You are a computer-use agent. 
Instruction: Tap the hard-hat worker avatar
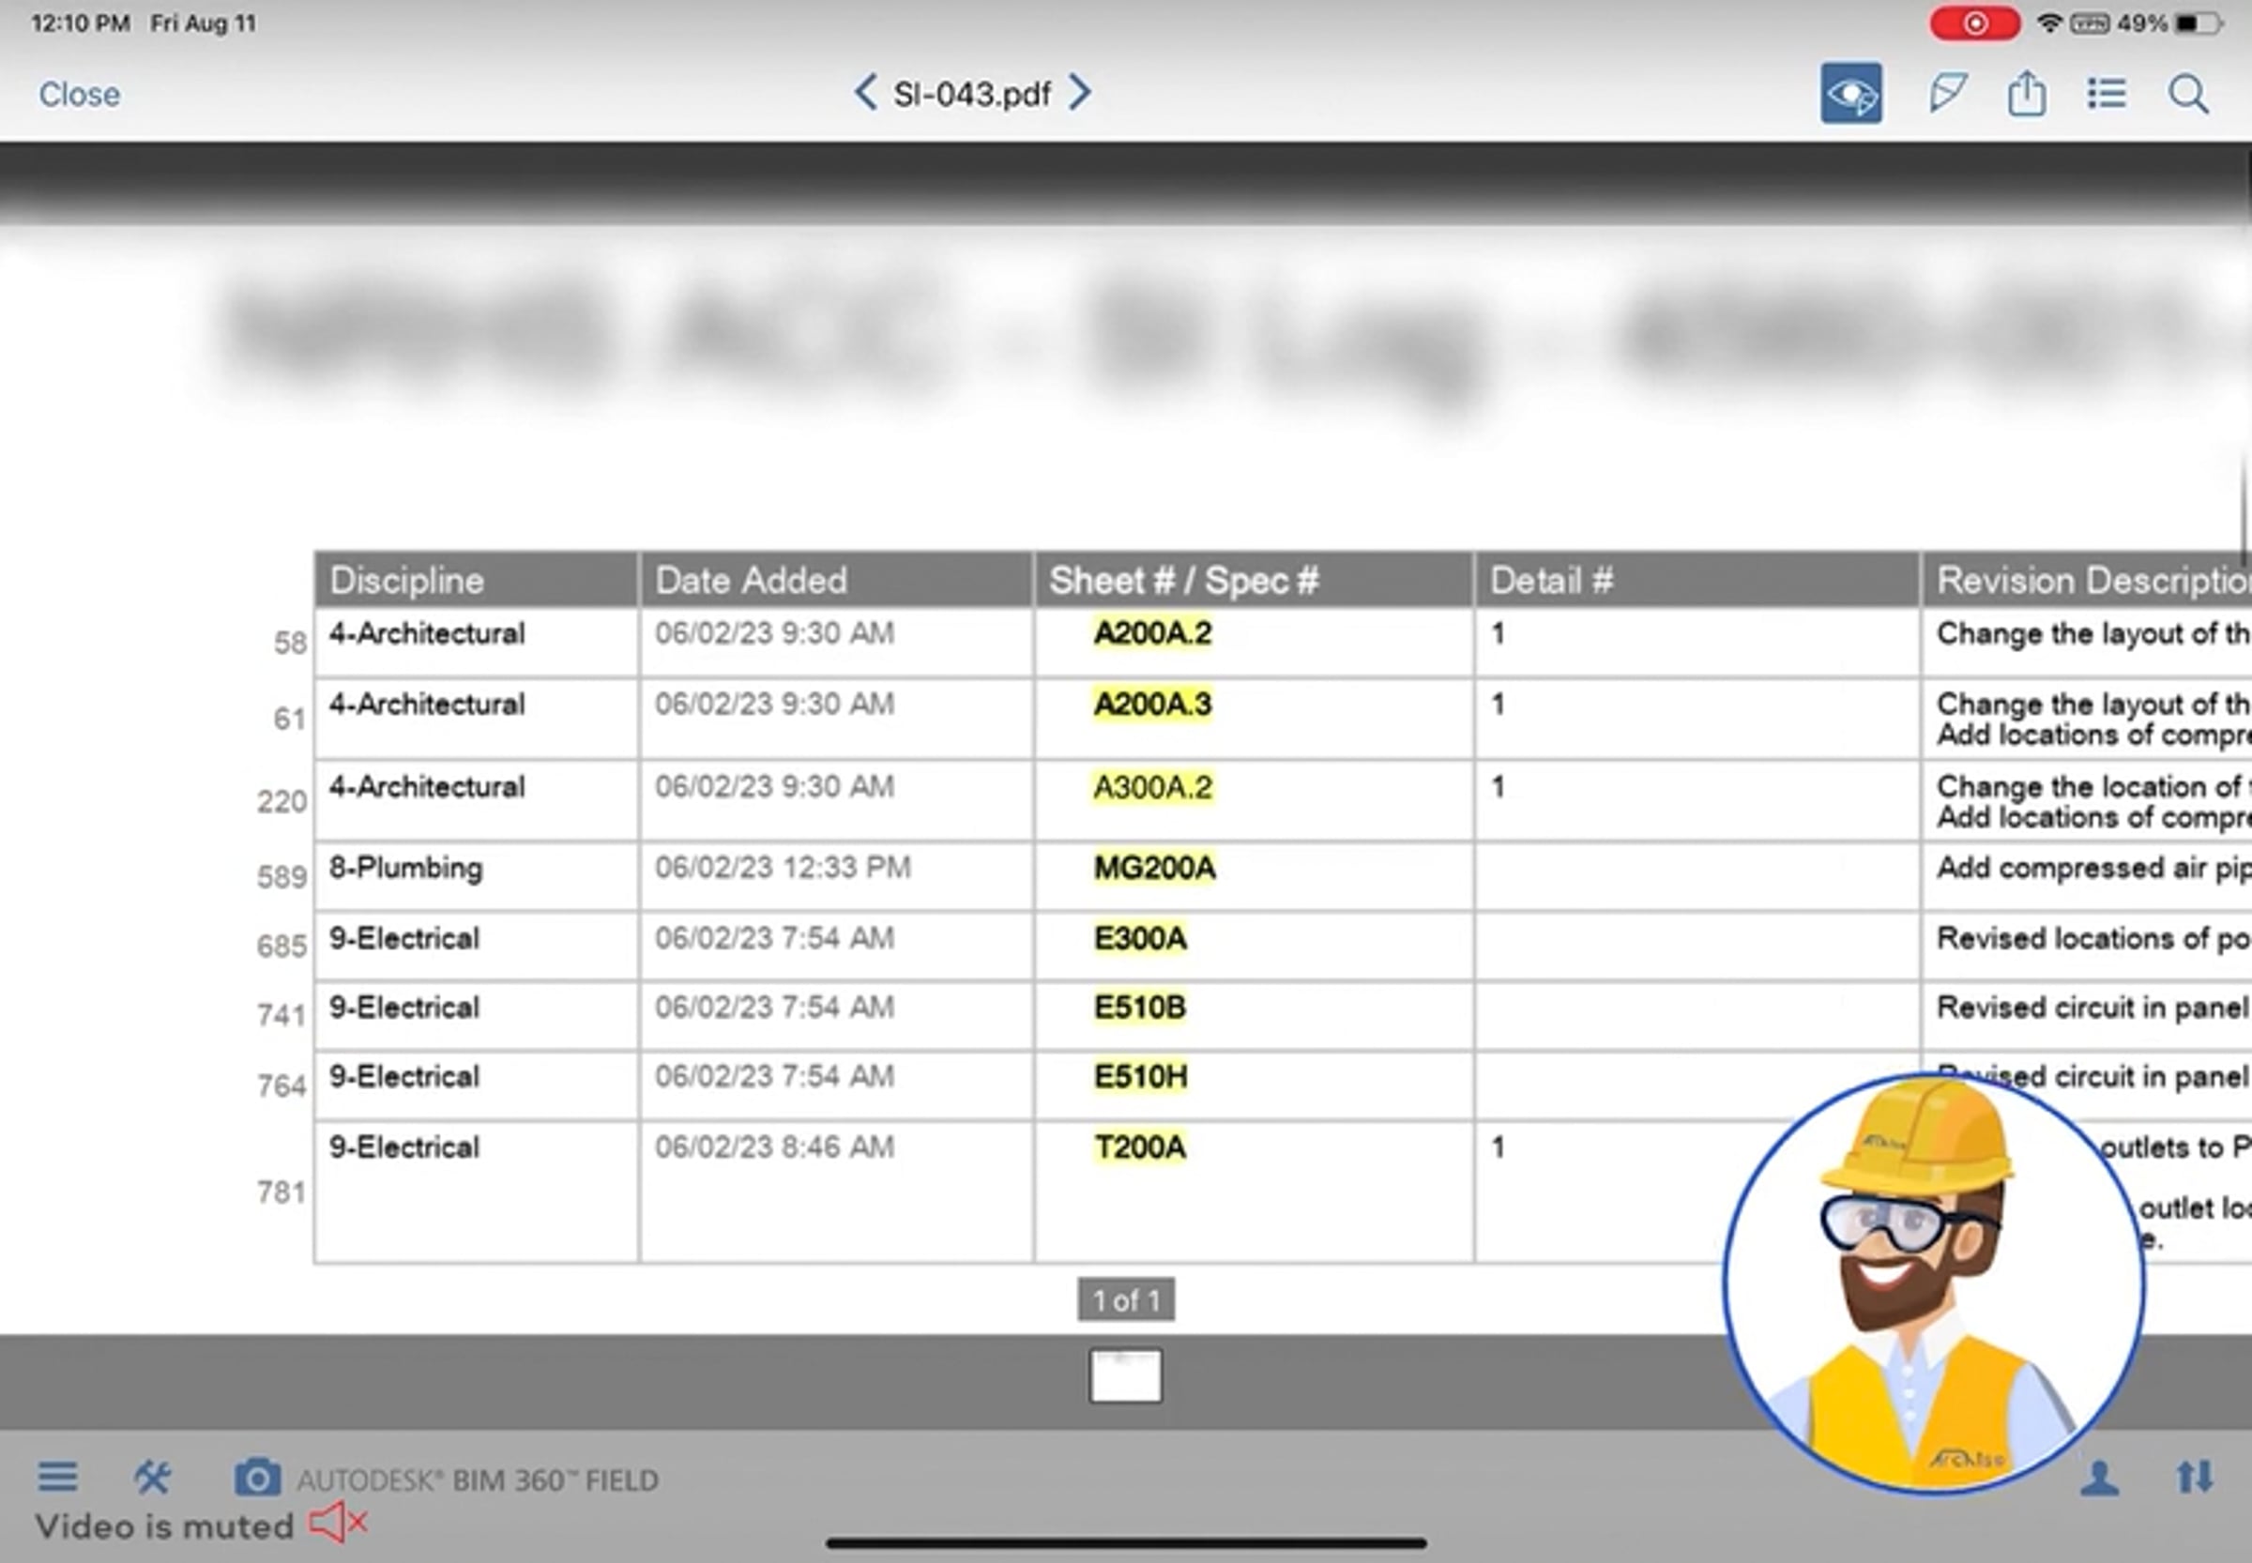[x=1935, y=1282]
